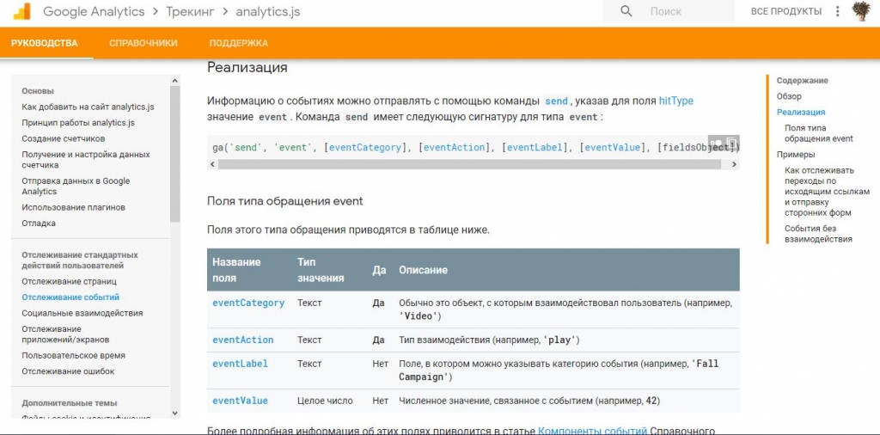Switch to the СПРАВОЧНИКИ tab
Image resolution: width=880 pixels, height=435 pixels.
point(144,43)
